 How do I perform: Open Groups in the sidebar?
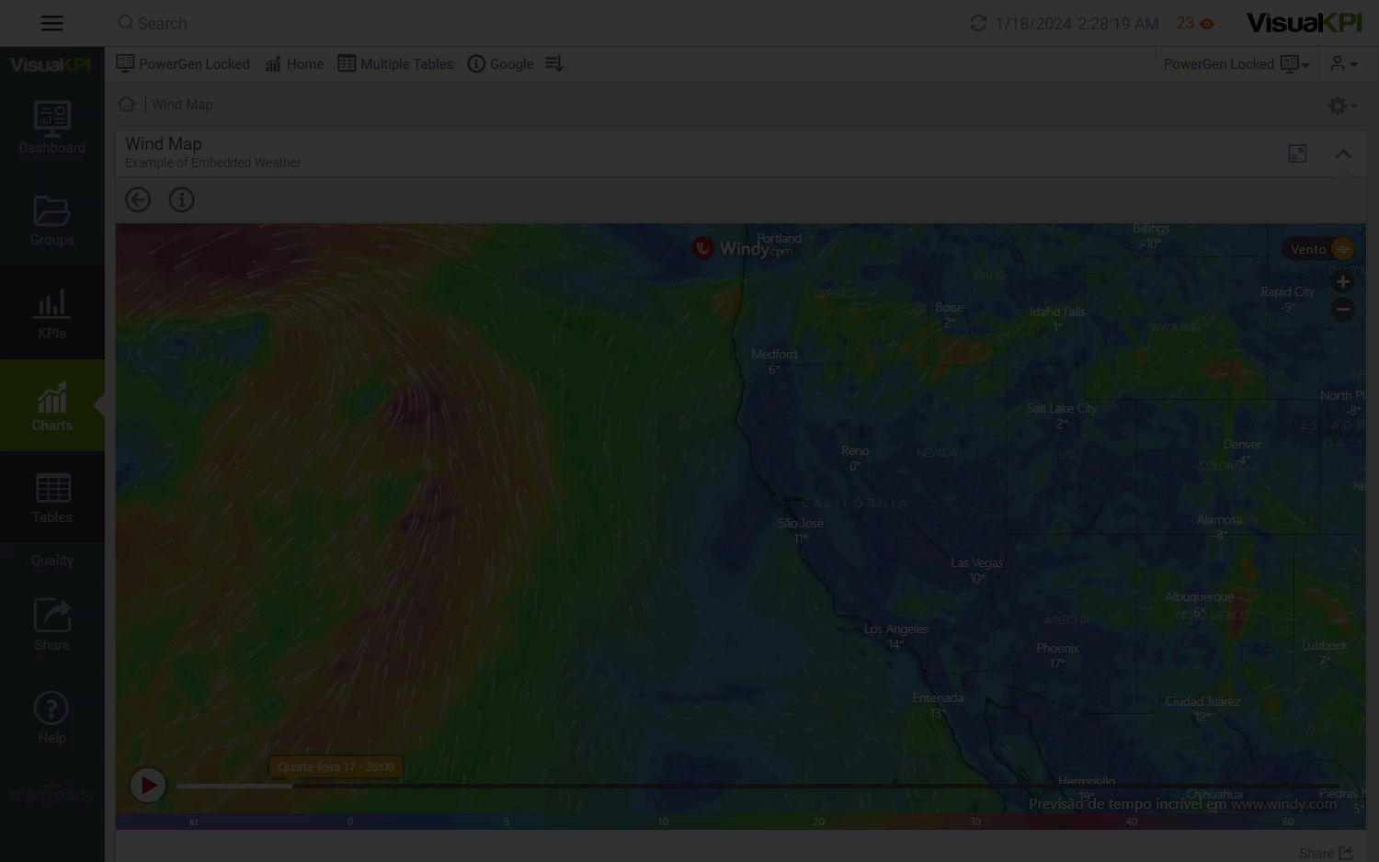tap(52, 221)
